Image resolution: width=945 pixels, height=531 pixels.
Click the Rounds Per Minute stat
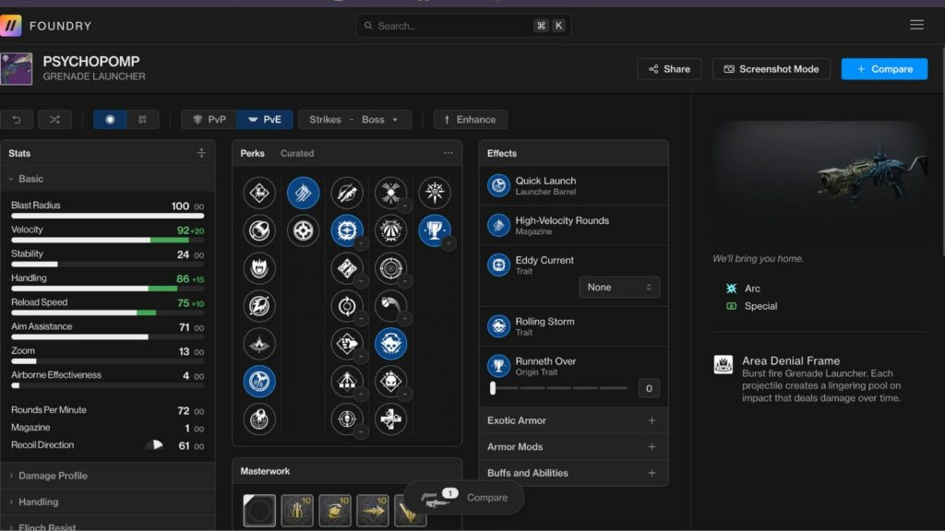[107, 410]
